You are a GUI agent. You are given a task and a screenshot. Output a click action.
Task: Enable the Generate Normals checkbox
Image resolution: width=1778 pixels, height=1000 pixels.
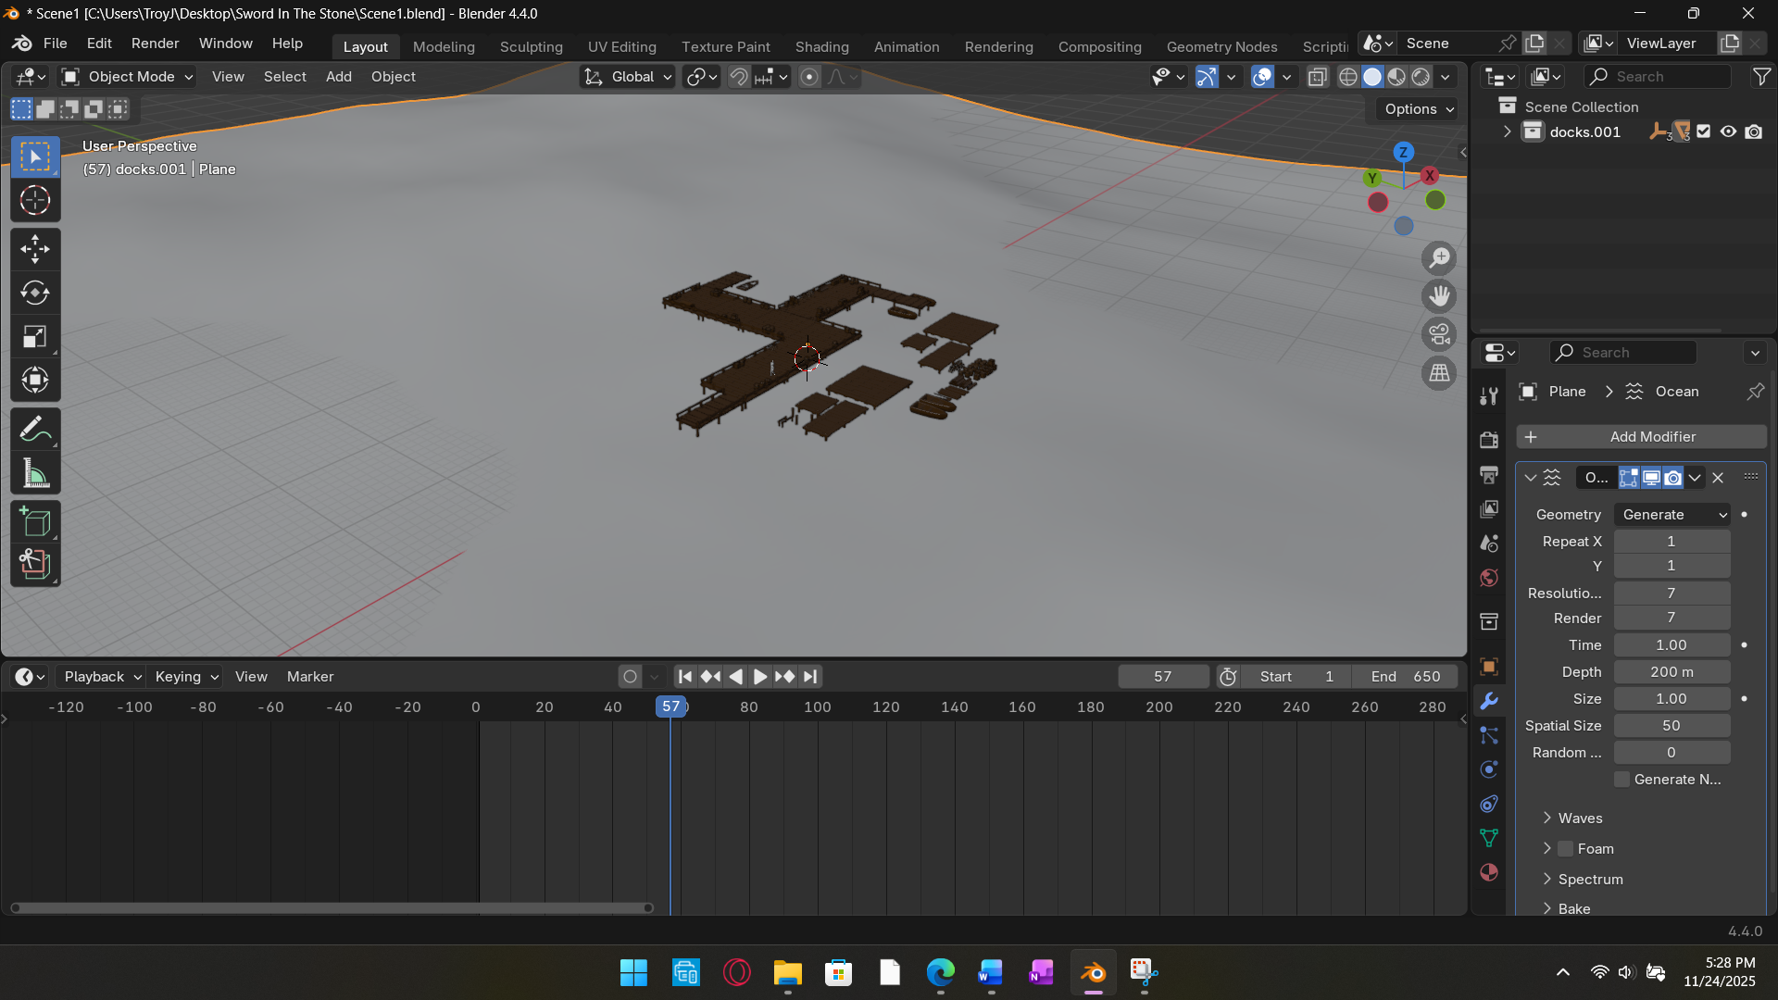coord(1622,780)
